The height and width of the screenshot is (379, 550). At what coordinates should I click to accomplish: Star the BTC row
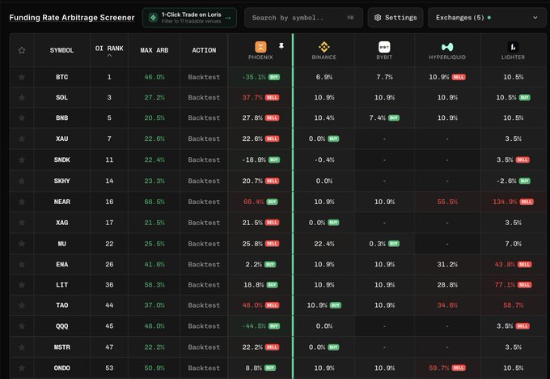tap(22, 77)
